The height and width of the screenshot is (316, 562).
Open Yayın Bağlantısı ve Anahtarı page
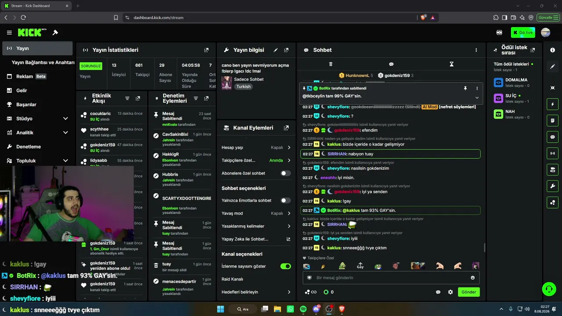point(43,62)
